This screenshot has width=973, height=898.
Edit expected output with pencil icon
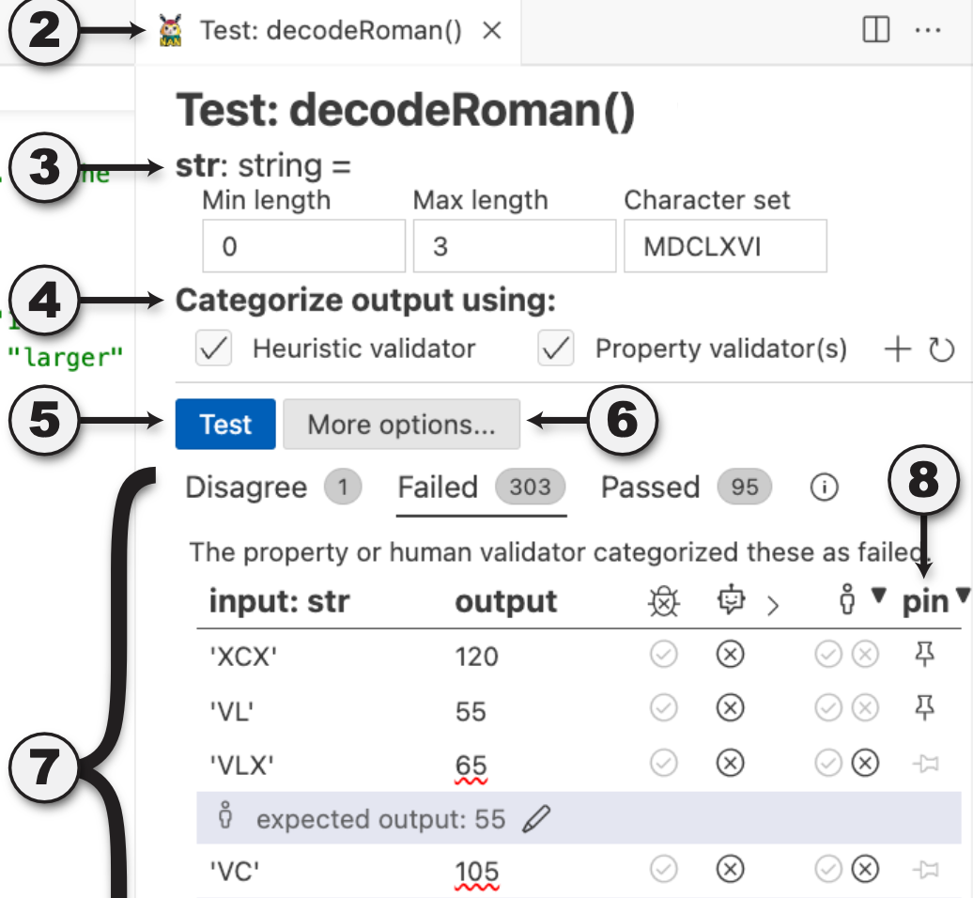(x=536, y=818)
